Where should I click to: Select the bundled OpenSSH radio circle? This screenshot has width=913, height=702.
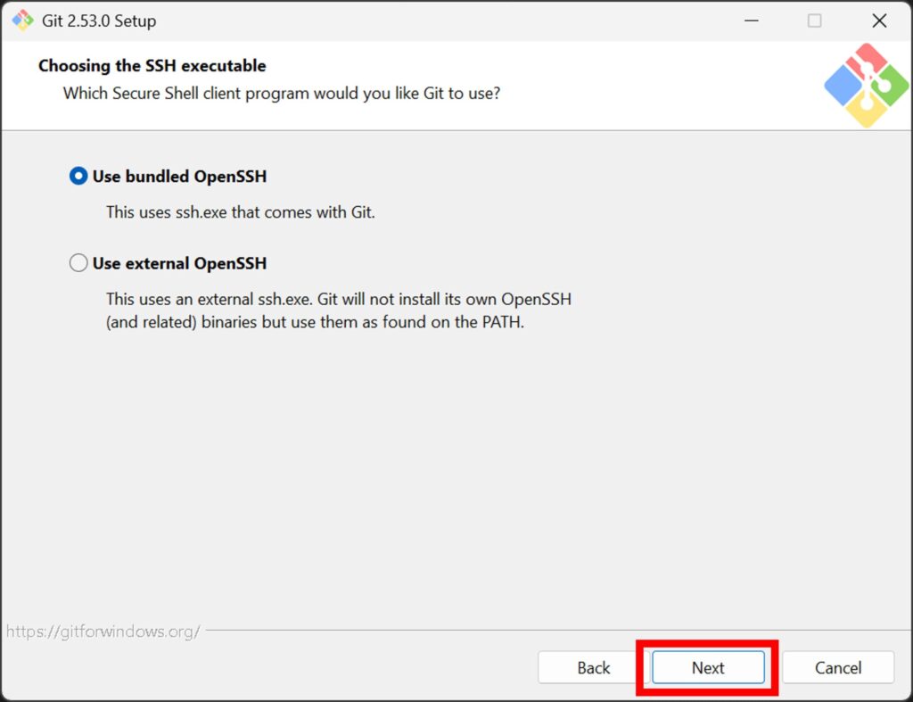pos(78,177)
